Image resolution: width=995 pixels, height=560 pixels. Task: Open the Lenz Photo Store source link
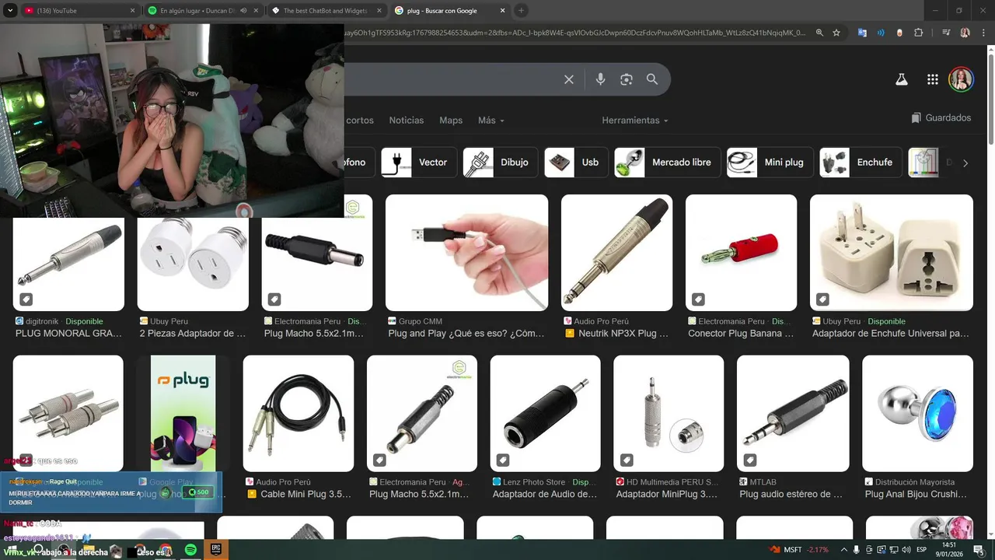click(529, 482)
